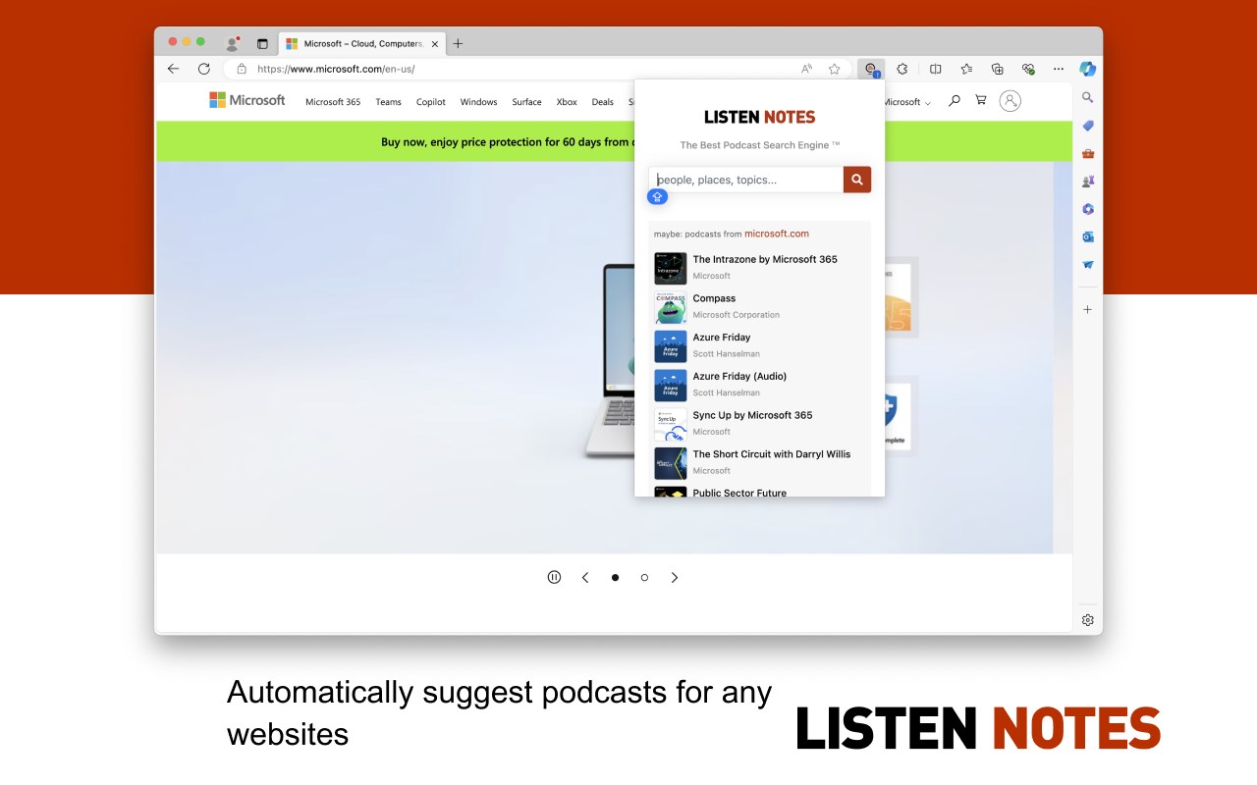Open the Extensions puzzle icon
The width and height of the screenshot is (1257, 785).
902,69
